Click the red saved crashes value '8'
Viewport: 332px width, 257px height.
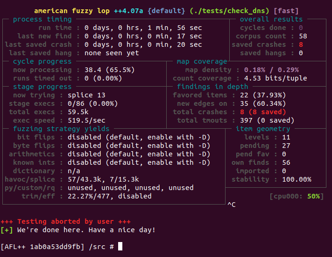point(301,45)
